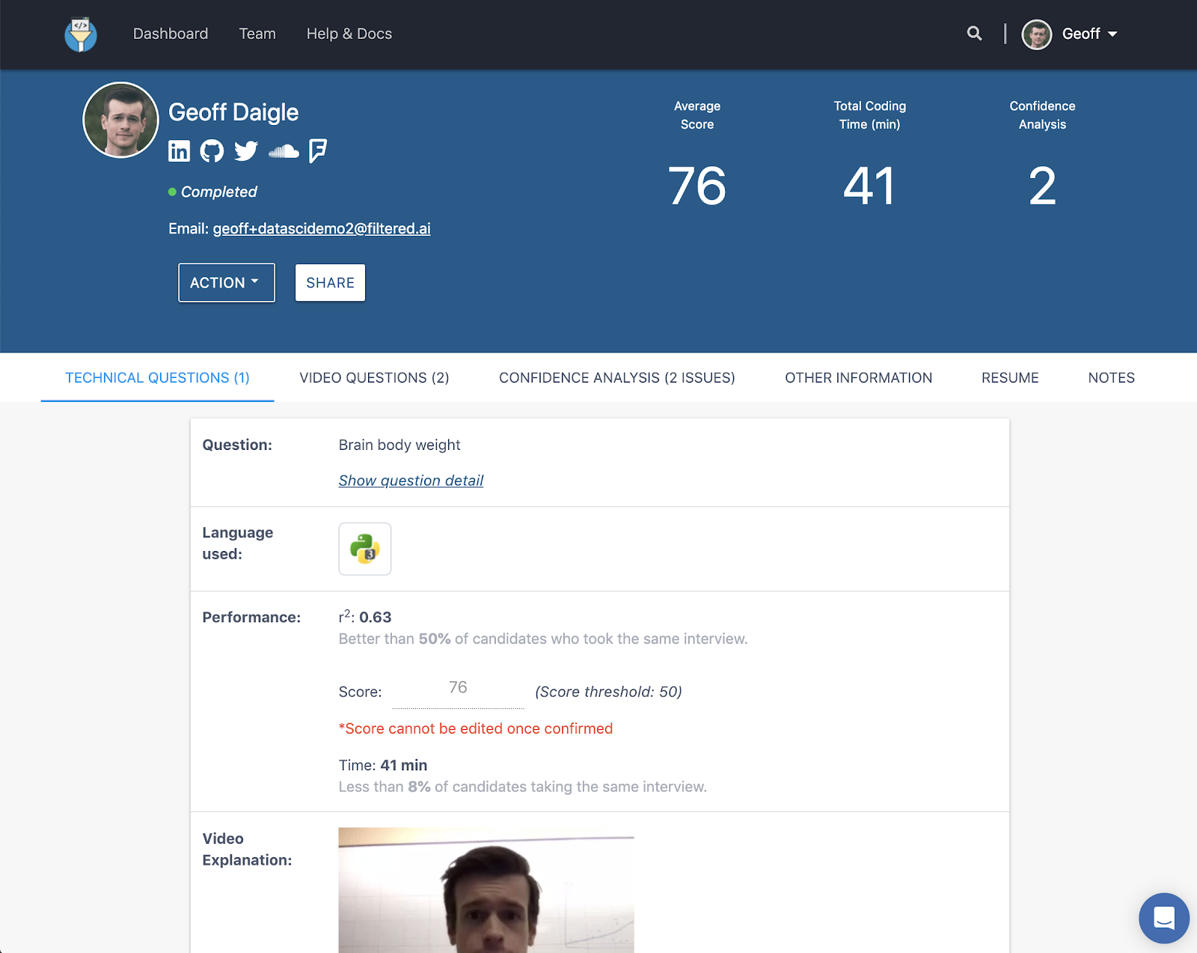This screenshot has height=953, width=1197.
Task: Expand Show question detail
Action: pos(411,481)
